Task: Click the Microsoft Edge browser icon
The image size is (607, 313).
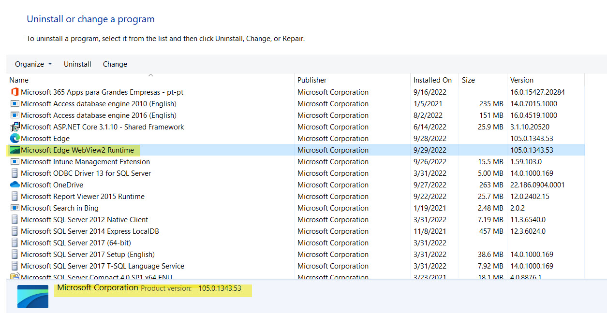Action: 15,139
